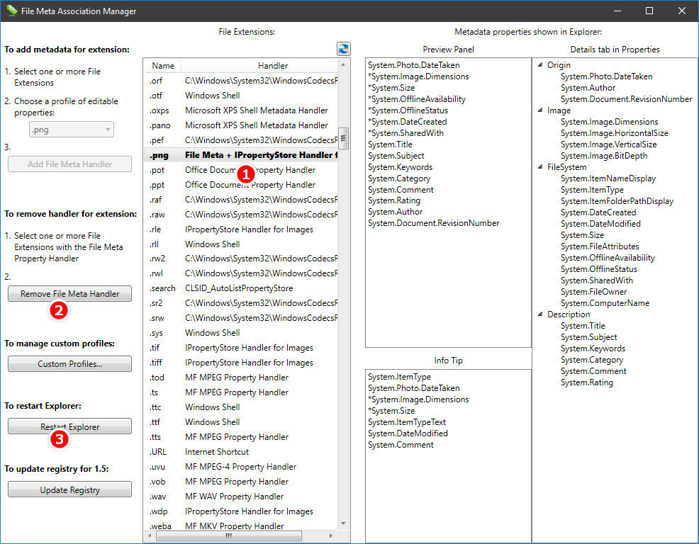The image size is (699, 544).
Task: Select System.FileAttributes in Details tree
Action: tap(600, 246)
